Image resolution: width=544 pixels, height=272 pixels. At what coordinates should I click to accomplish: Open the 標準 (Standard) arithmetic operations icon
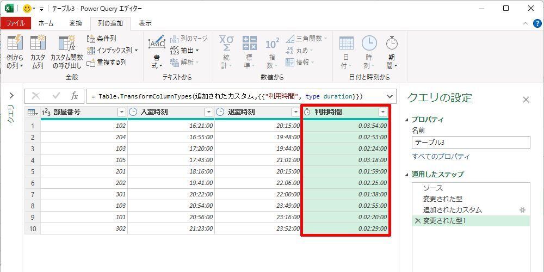(x=249, y=43)
